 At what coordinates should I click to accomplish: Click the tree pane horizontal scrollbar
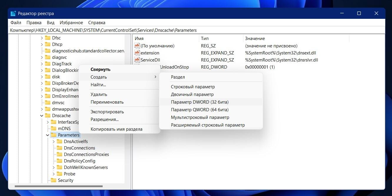(59, 186)
